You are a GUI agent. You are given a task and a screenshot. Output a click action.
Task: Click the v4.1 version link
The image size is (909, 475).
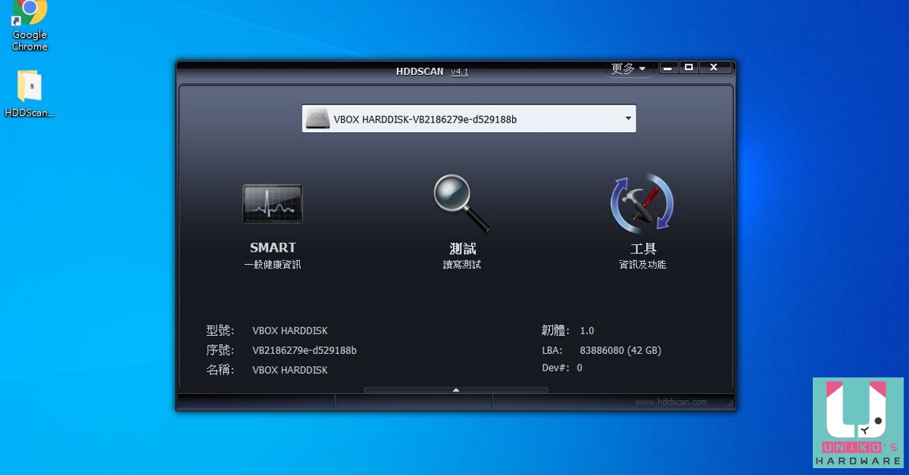point(460,72)
